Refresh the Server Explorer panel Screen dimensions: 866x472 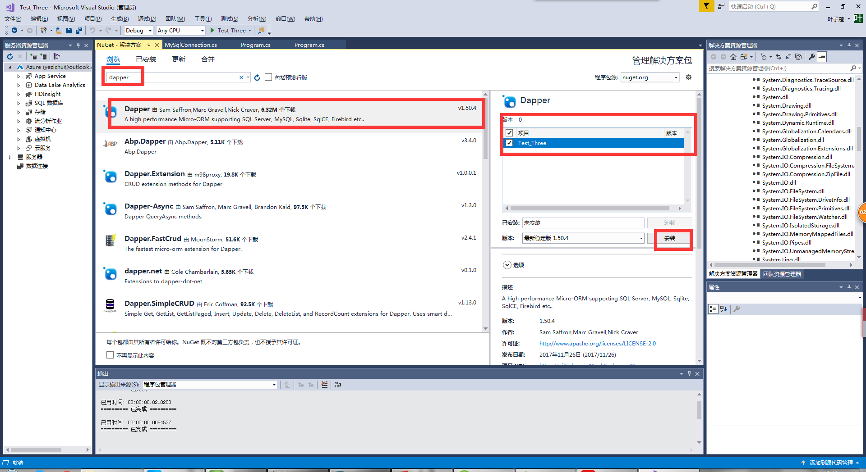coord(10,56)
